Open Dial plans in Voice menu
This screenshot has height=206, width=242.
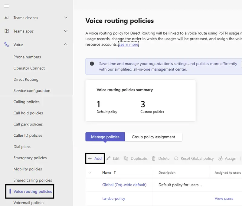[x=22, y=147]
